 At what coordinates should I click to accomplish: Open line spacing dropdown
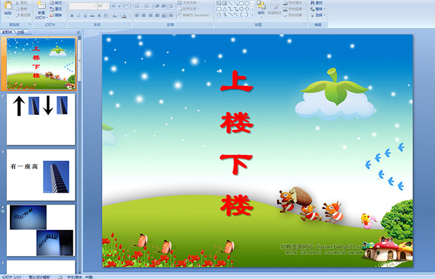[172, 6]
